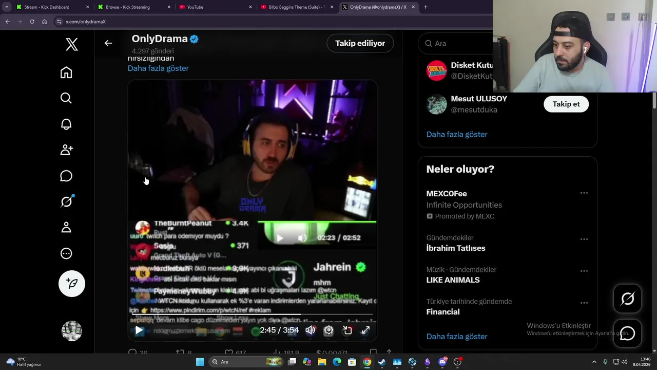This screenshot has width=657, height=370.
Task: Open the follow-people icon in the sidebar
Action: tap(66, 150)
